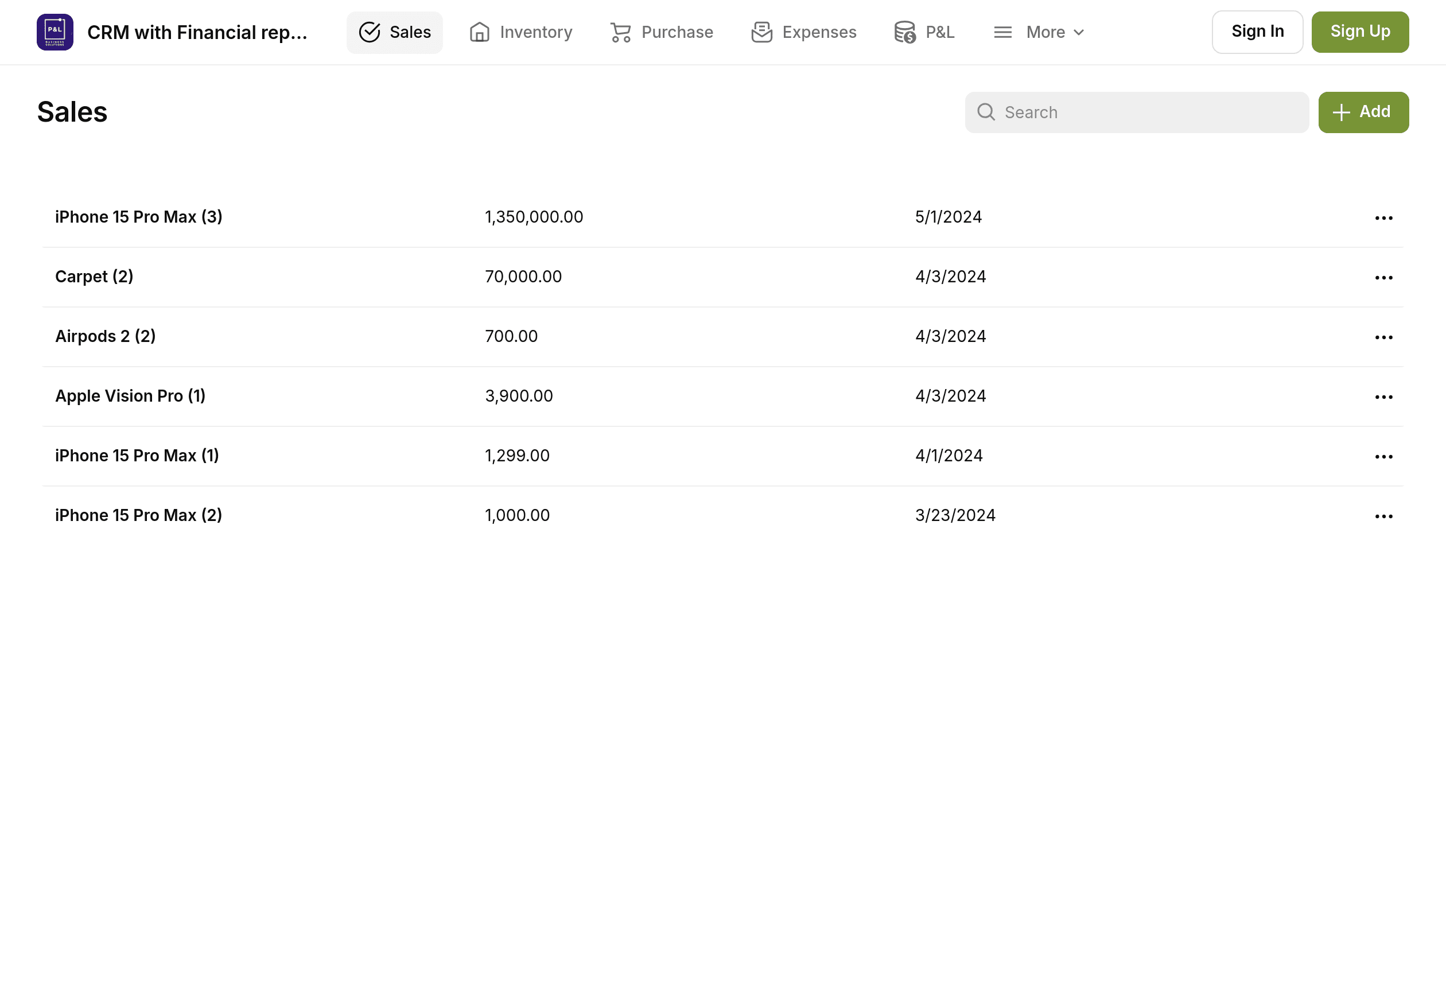Open options for Carpet (2) entry
The height and width of the screenshot is (1003, 1446).
click(1382, 277)
